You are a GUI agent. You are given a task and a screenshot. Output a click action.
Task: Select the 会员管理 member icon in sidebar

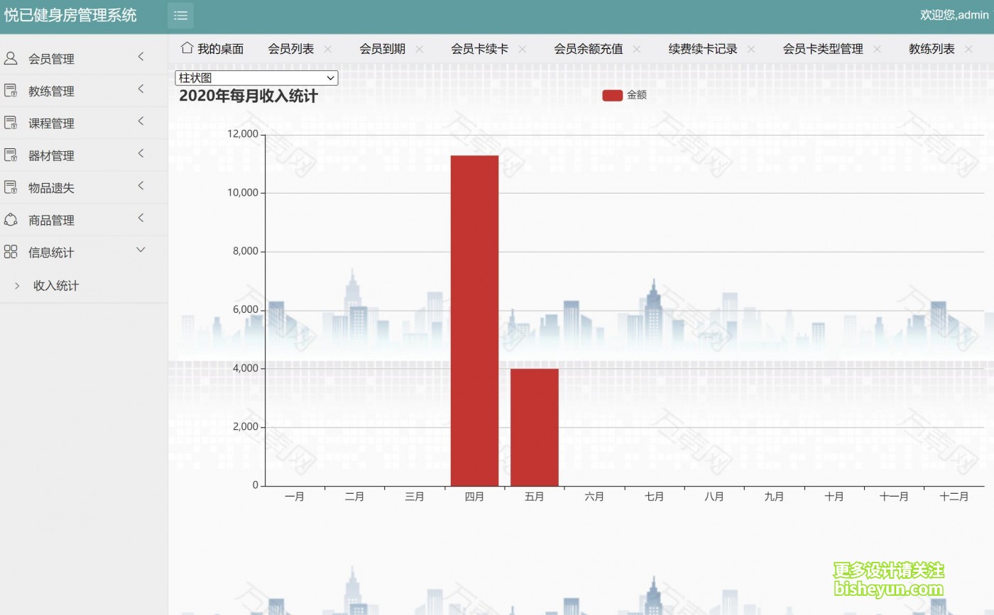click(10, 57)
